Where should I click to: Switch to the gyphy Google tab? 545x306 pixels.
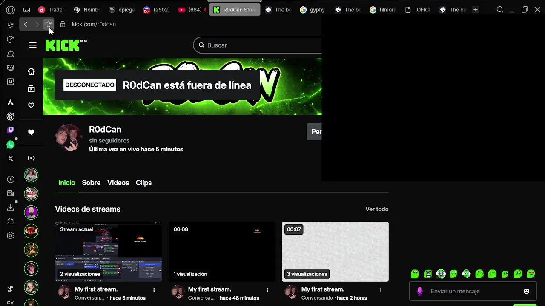pyautogui.click(x=313, y=10)
